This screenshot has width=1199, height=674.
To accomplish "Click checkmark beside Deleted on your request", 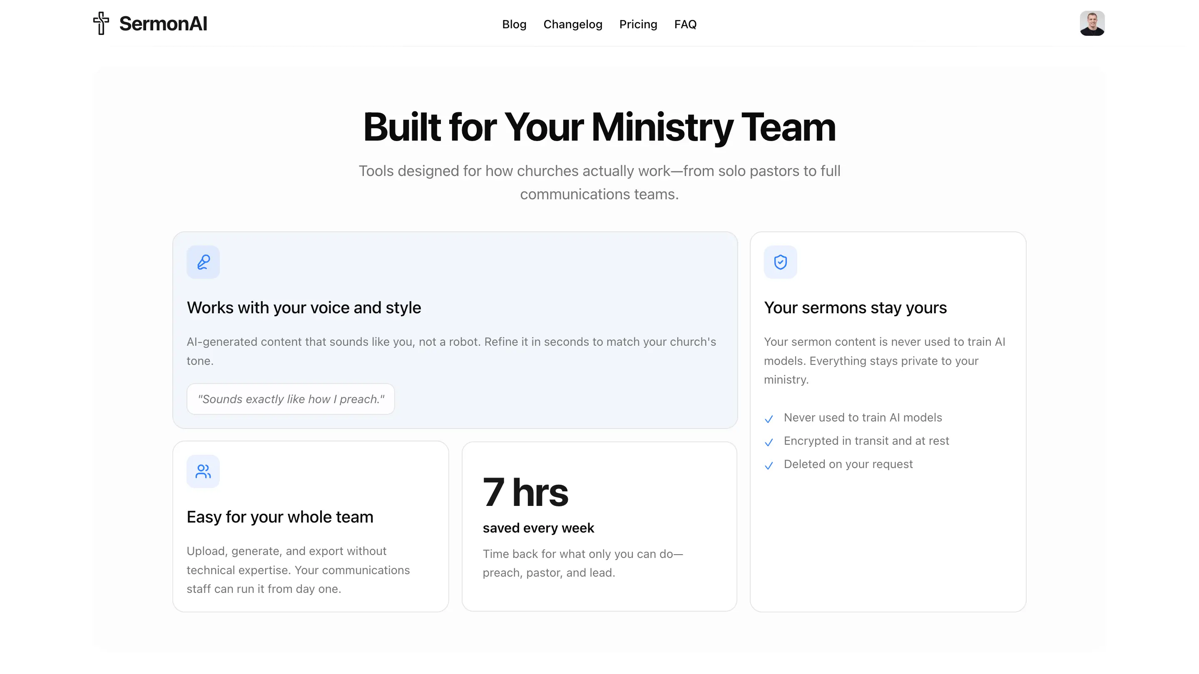I will [x=769, y=465].
